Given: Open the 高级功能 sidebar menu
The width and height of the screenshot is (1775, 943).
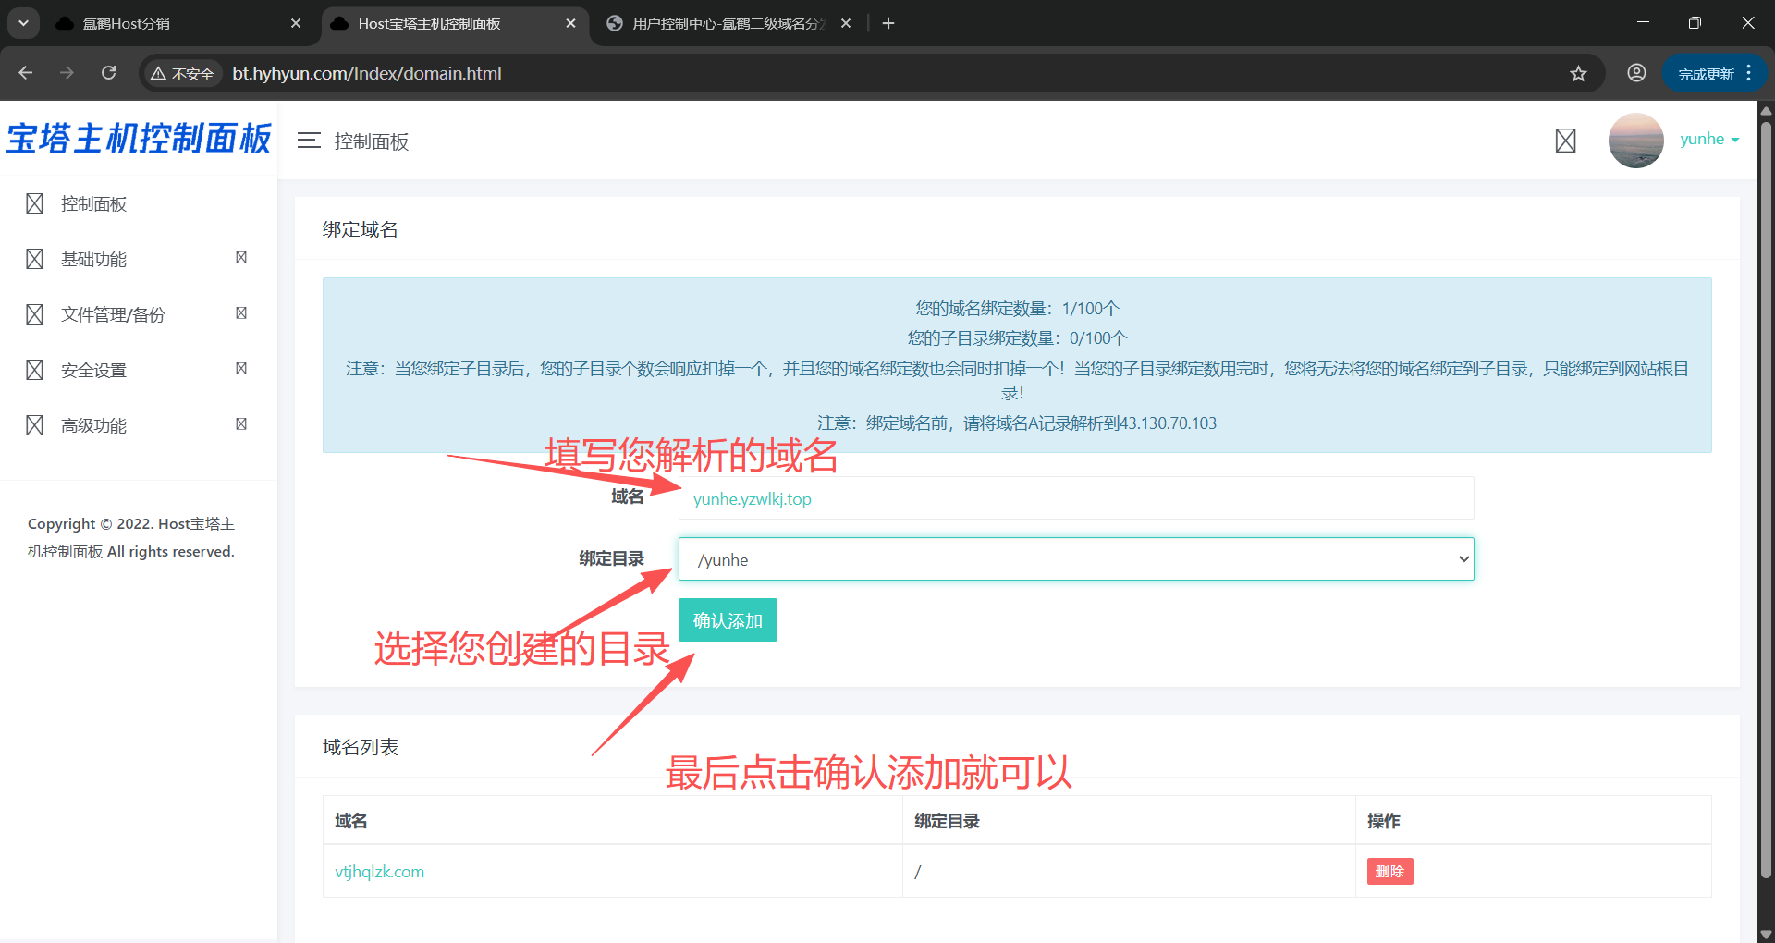Looking at the screenshot, I should [x=139, y=425].
